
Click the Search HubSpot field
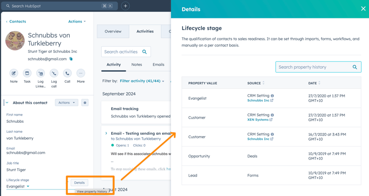point(59,6)
